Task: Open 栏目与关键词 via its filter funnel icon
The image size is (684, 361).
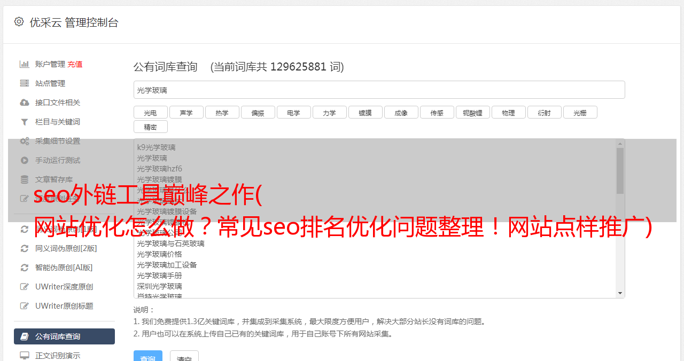Action: 25,122
